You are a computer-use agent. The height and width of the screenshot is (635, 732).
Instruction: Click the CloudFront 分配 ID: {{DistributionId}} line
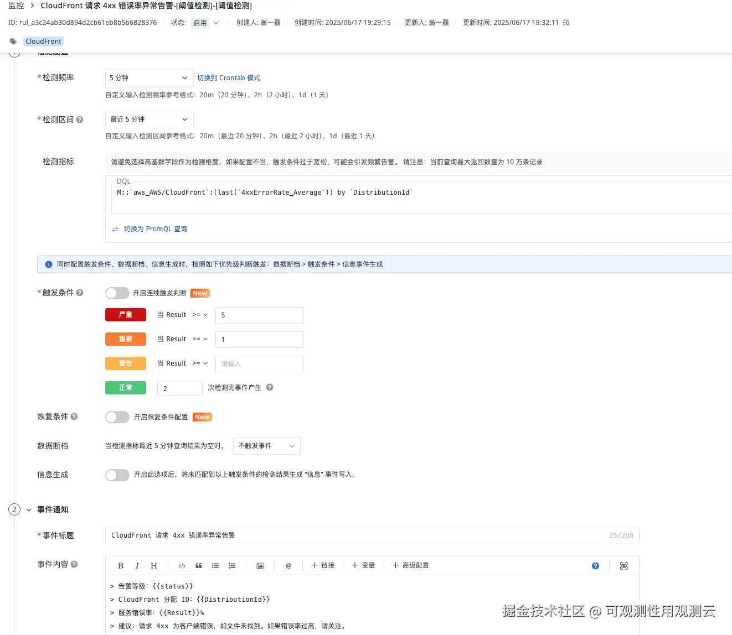190,600
